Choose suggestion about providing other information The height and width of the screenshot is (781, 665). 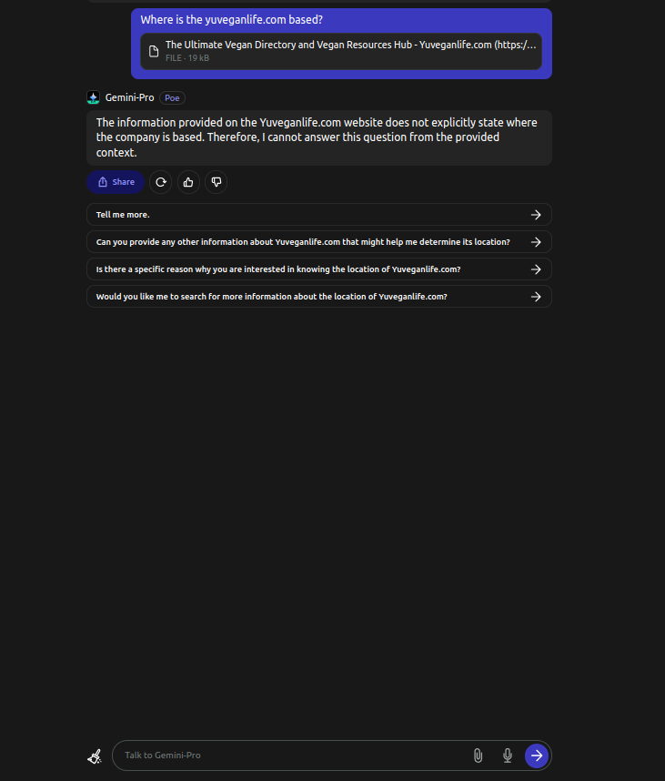tap(319, 242)
